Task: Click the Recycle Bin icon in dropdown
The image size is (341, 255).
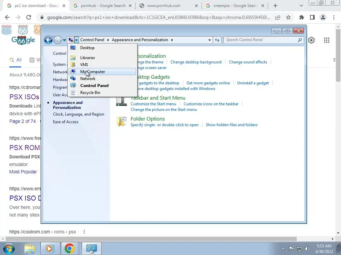Action: 73,93
